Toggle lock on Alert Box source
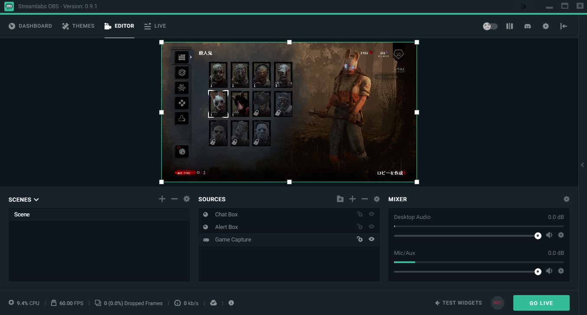The width and height of the screenshot is (587, 315). click(359, 227)
